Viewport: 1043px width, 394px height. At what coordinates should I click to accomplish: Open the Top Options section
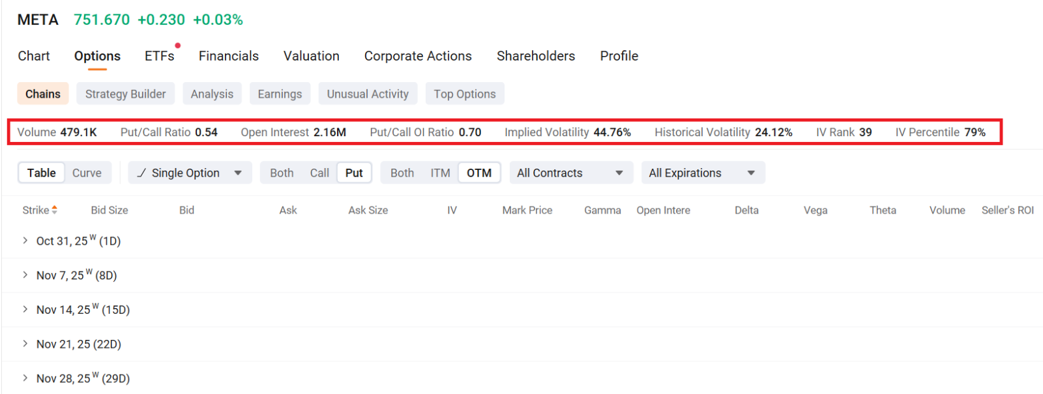click(x=465, y=94)
